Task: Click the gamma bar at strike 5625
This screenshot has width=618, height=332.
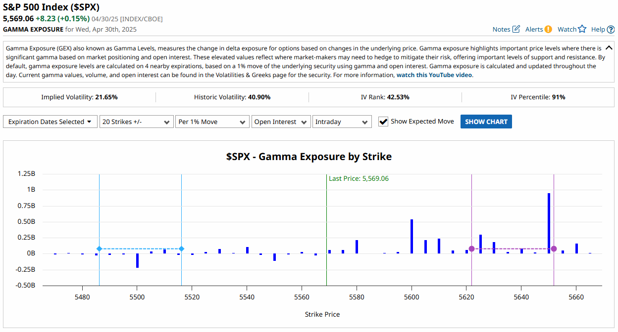Action: (480, 244)
